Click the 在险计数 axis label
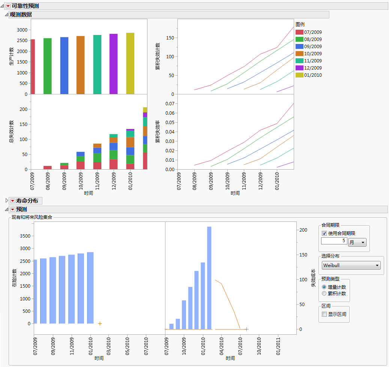The width and height of the screenshot is (389, 367). (x=14, y=278)
